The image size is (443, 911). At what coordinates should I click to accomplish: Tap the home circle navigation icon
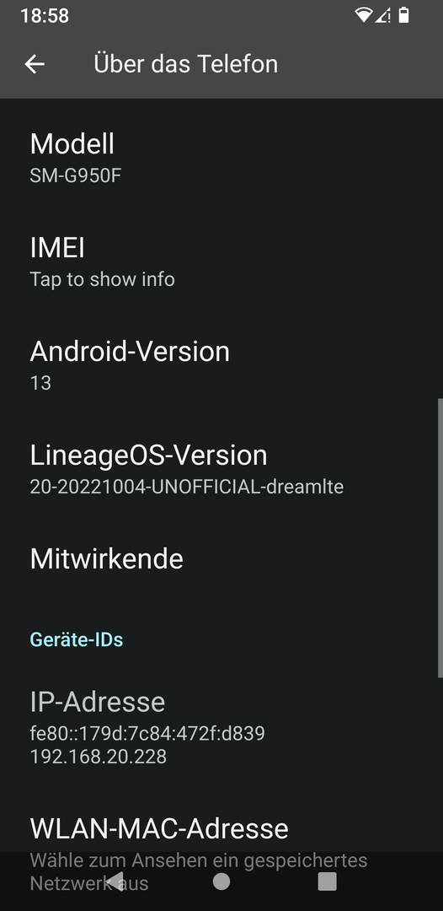pyautogui.click(x=221, y=881)
